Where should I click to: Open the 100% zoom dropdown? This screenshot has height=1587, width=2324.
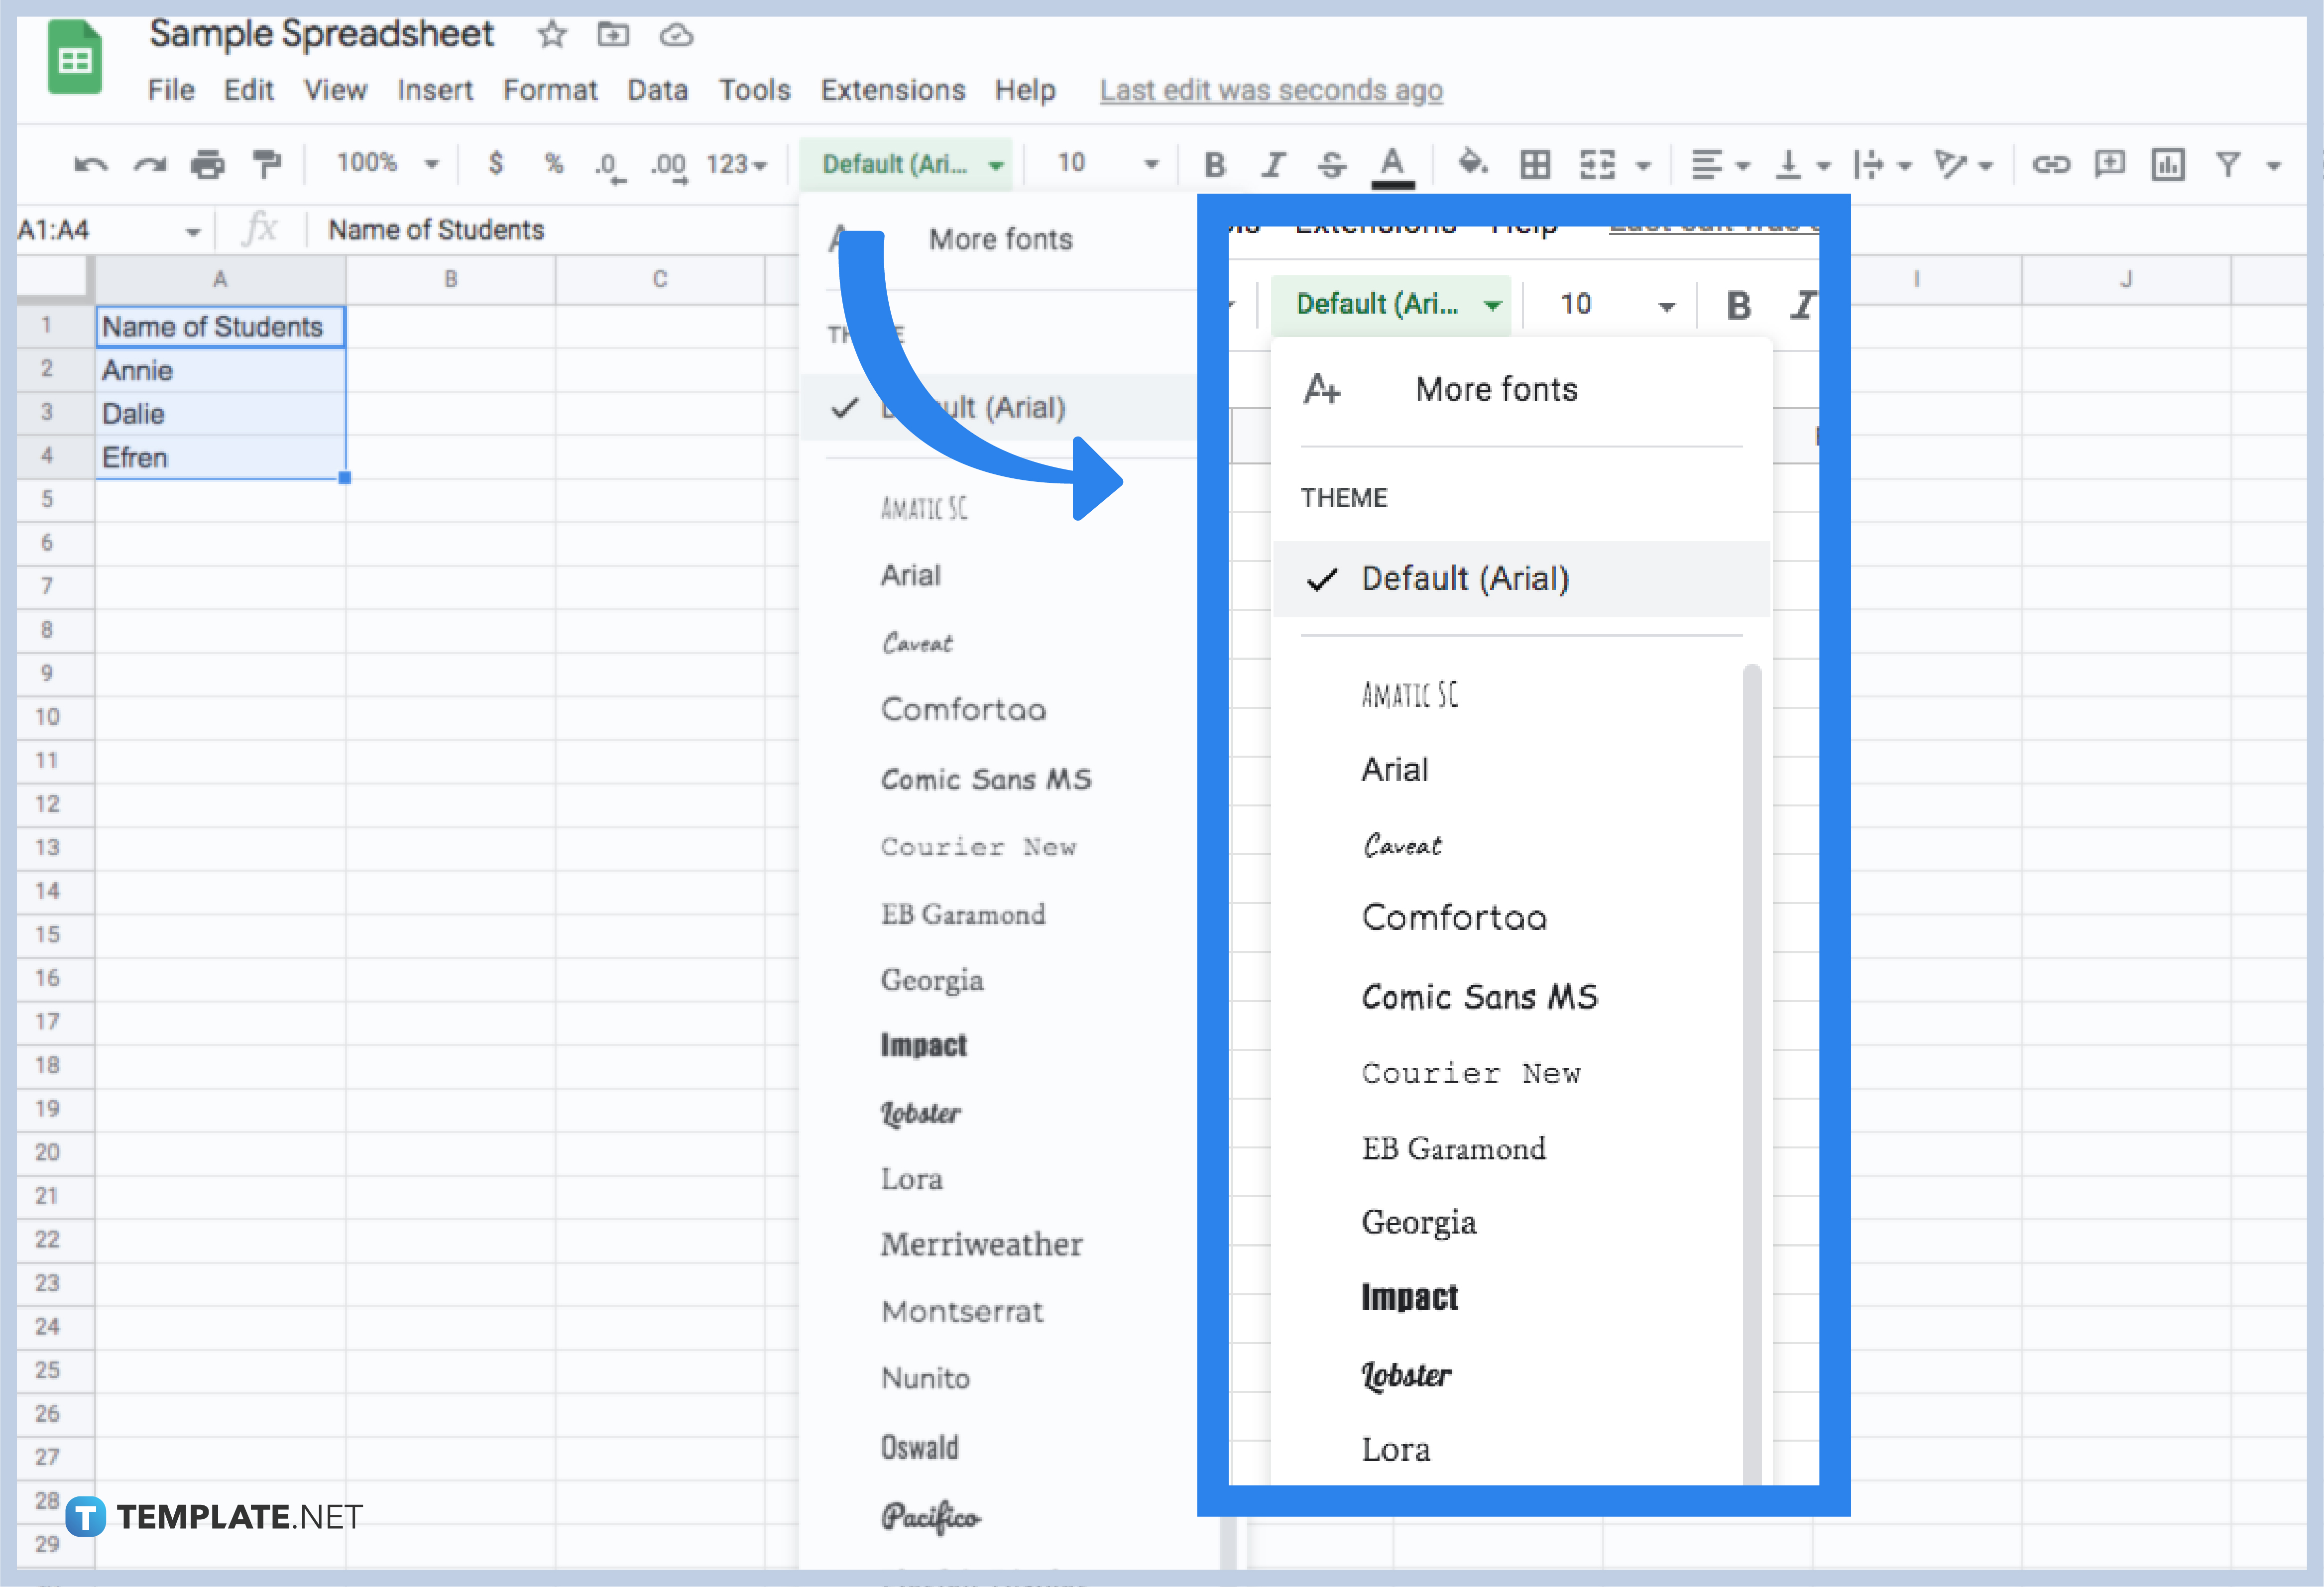[x=387, y=163]
